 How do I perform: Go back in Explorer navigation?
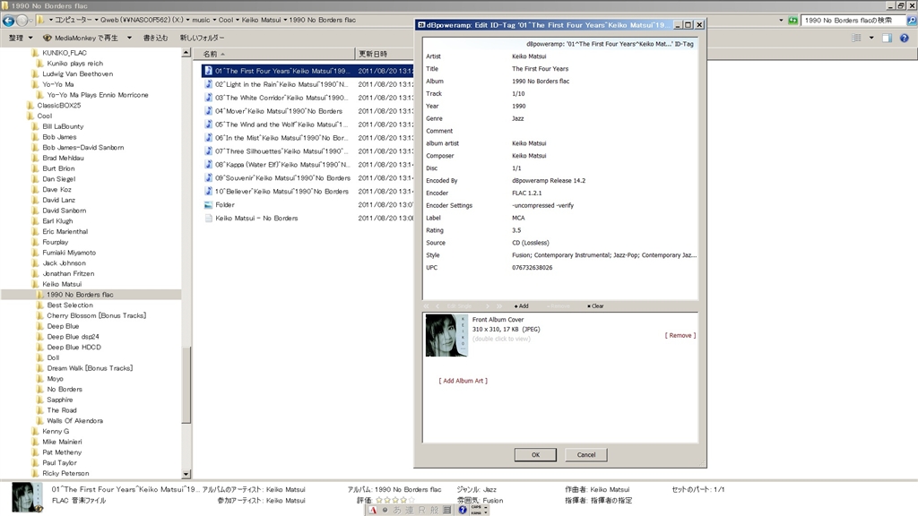(9, 21)
